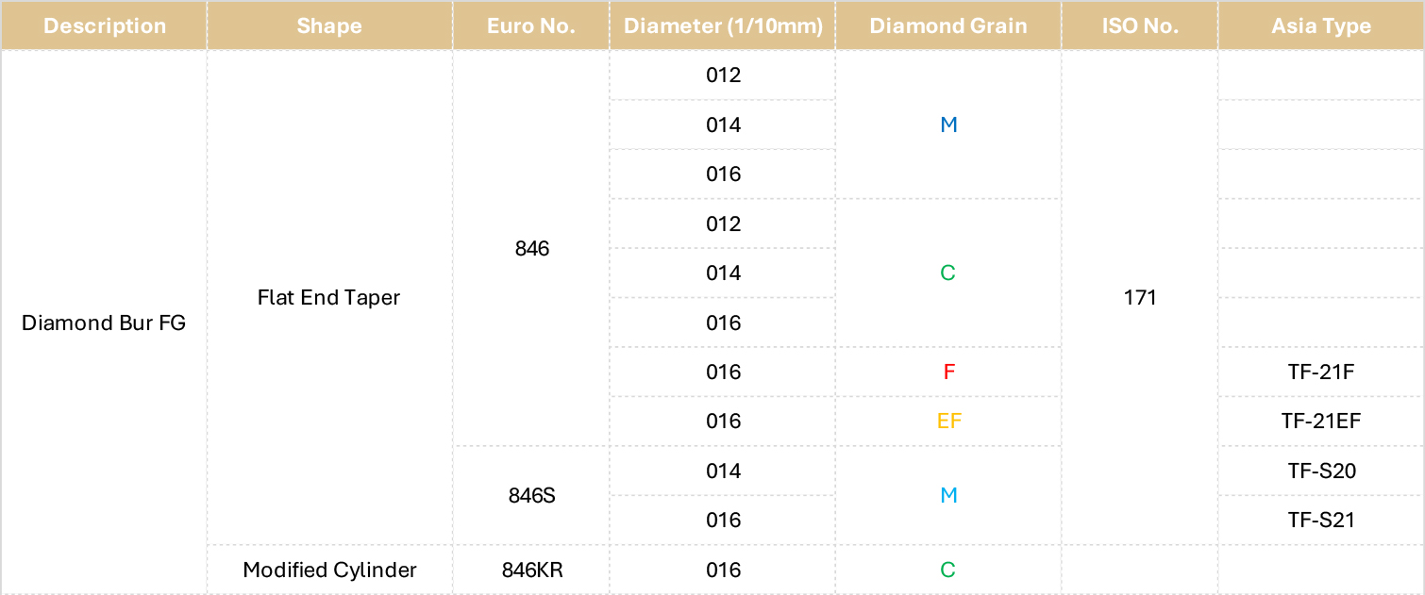Select the 846 Euro number cell

[x=531, y=248]
